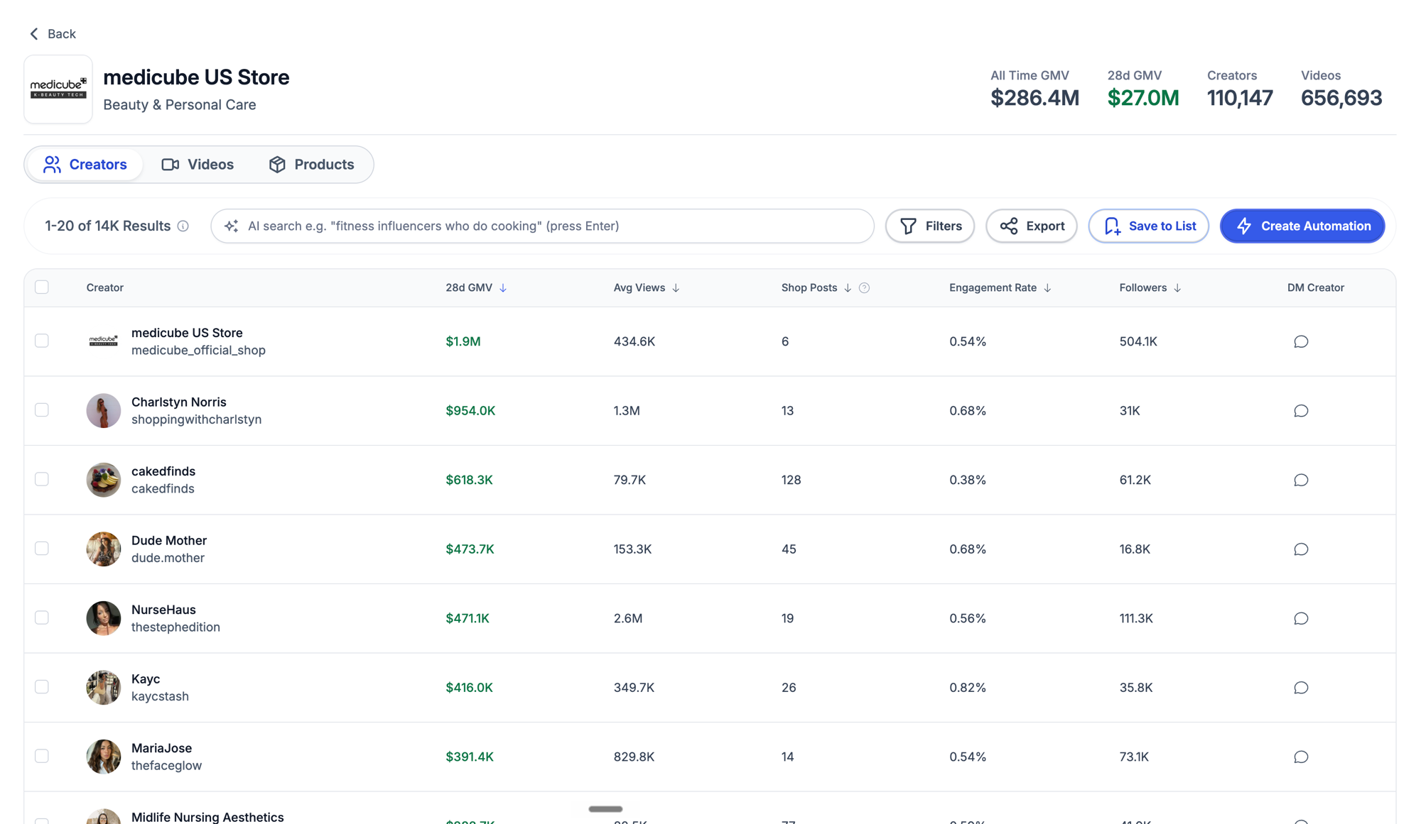
Task: Sort by Shop Posts column
Action: tap(816, 287)
